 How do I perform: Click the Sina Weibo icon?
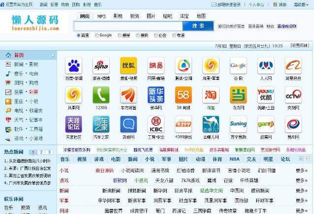tap(101, 66)
